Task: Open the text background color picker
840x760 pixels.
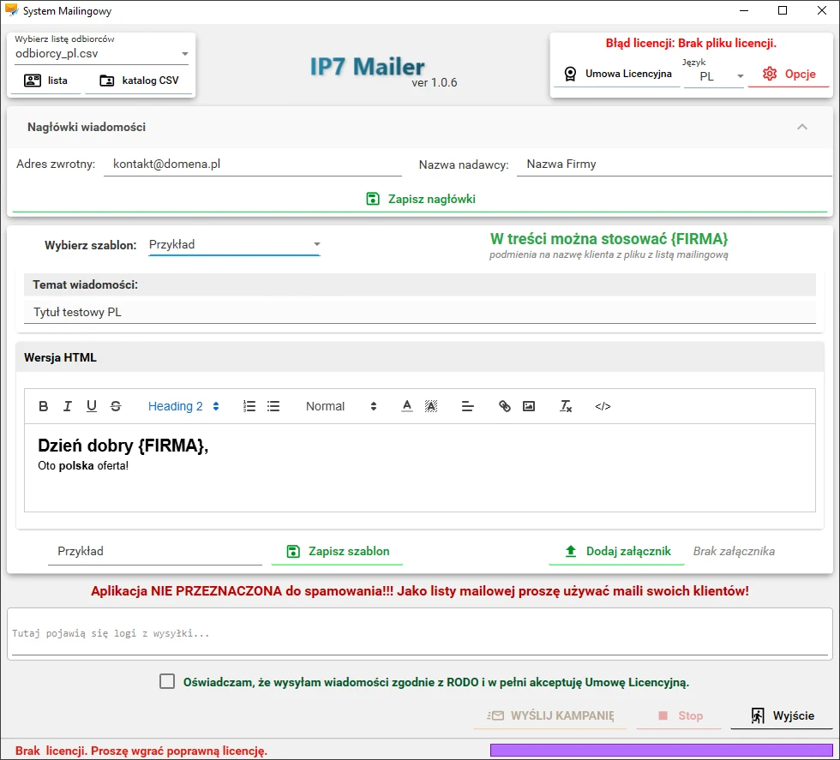Action: coord(431,406)
